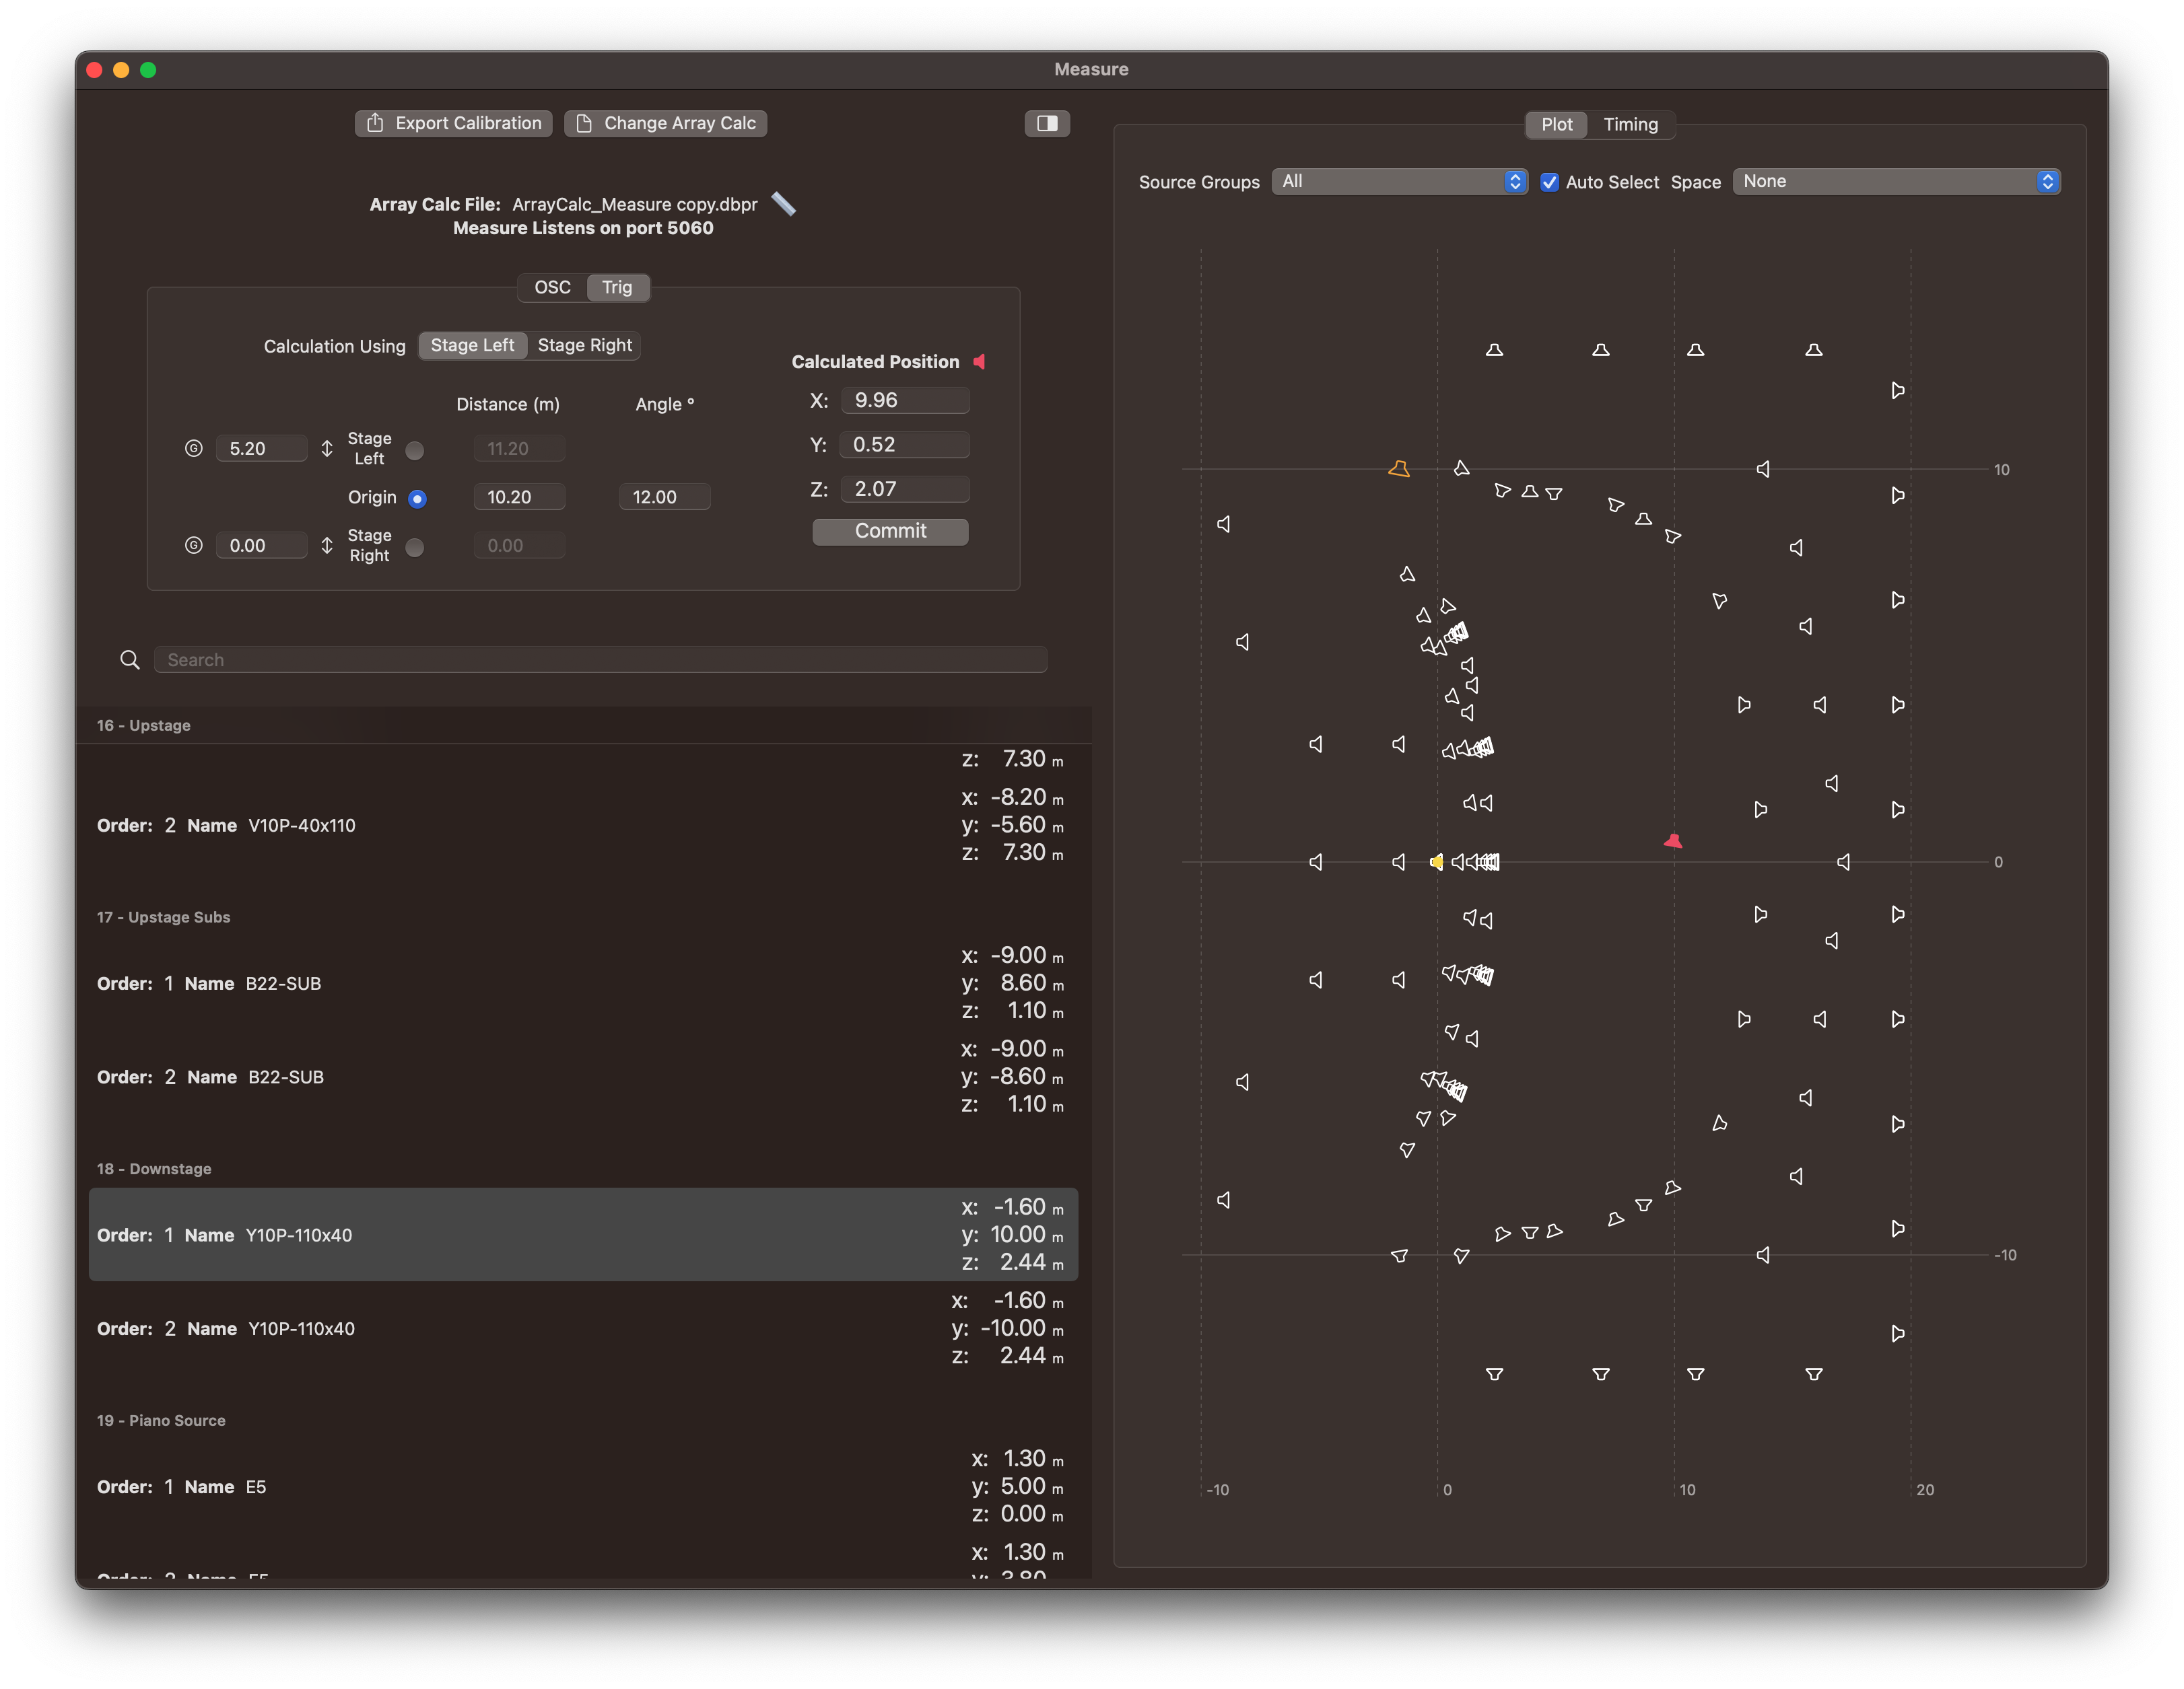Click the red speaker icon beside Calculated Position
The width and height of the screenshot is (2184, 1689).
click(980, 362)
